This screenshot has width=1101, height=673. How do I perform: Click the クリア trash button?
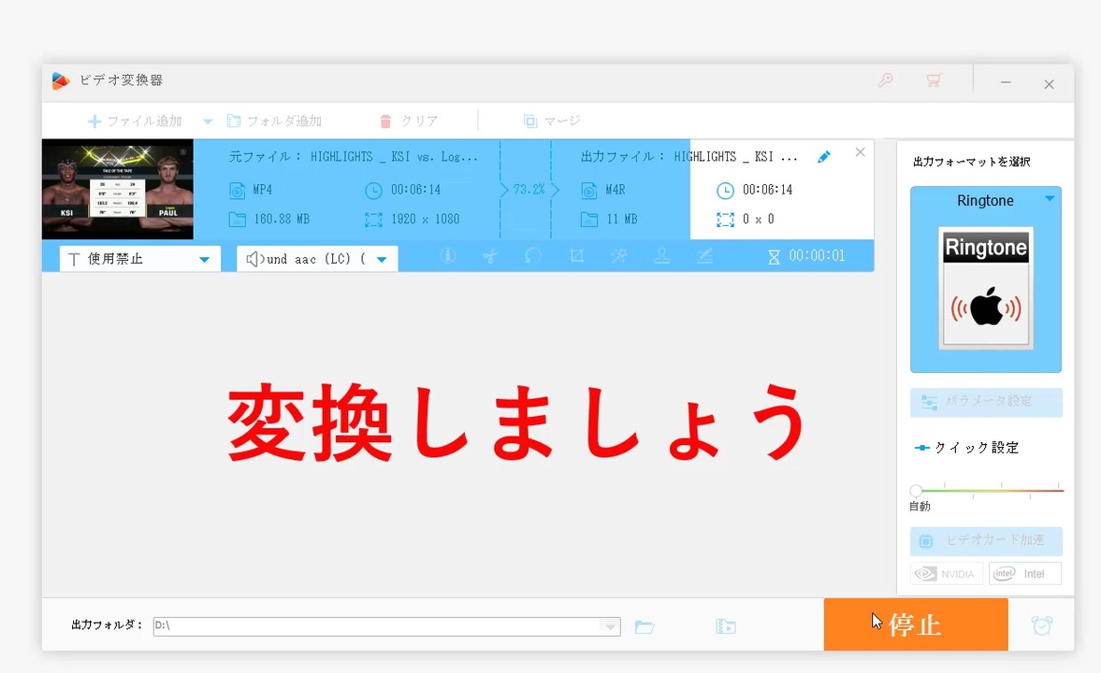[409, 122]
